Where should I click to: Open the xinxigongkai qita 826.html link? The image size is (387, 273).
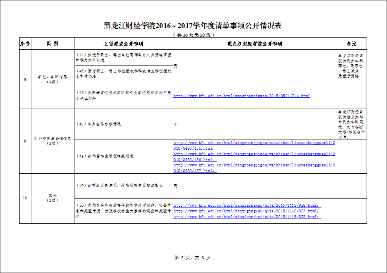pyautogui.click(x=247, y=205)
